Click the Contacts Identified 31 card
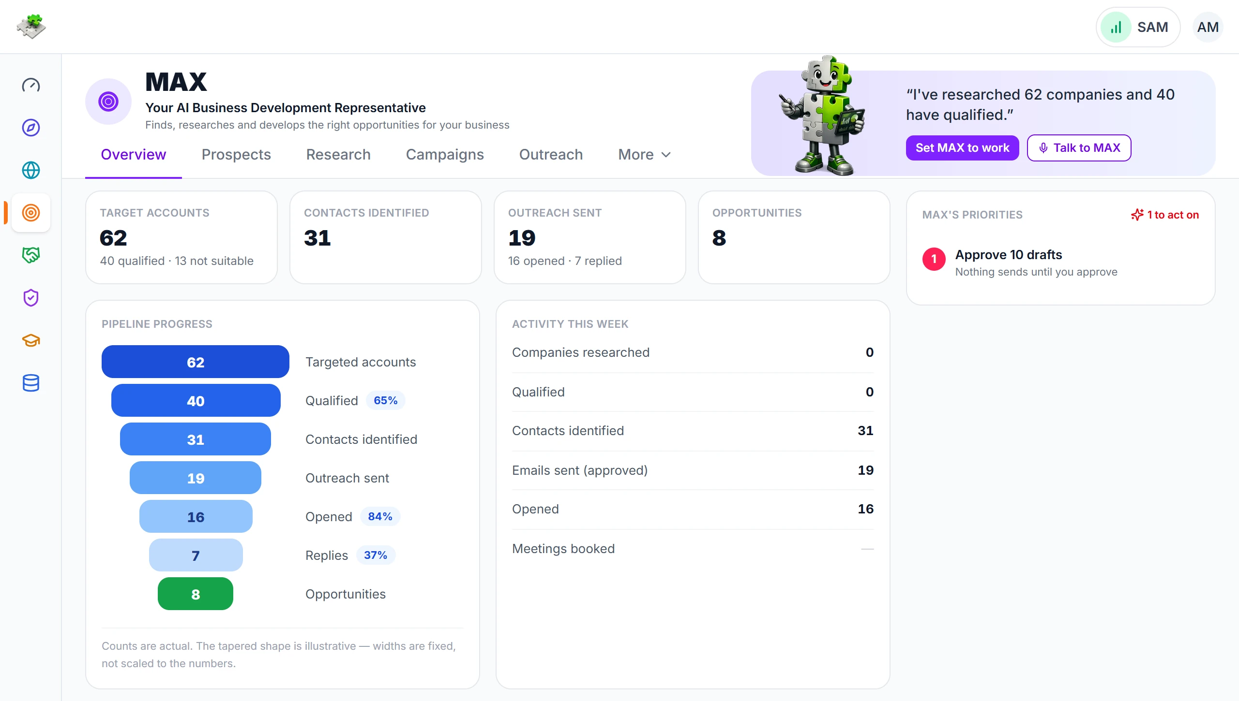The height and width of the screenshot is (701, 1239). pyautogui.click(x=386, y=237)
